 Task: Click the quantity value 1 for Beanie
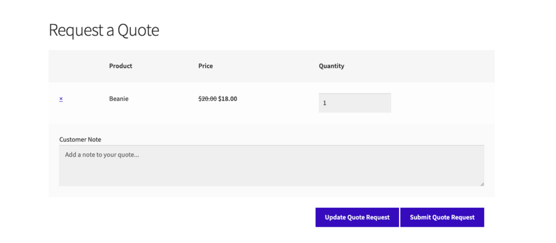[325, 103]
